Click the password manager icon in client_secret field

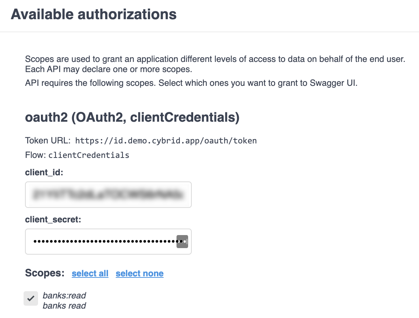pyautogui.click(x=182, y=241)
